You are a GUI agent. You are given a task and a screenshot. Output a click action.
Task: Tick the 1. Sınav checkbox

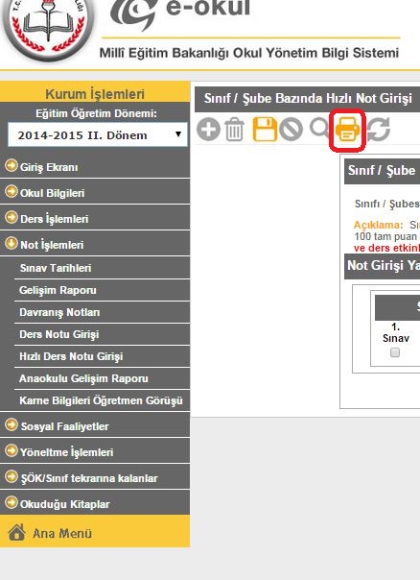[395, 352]
